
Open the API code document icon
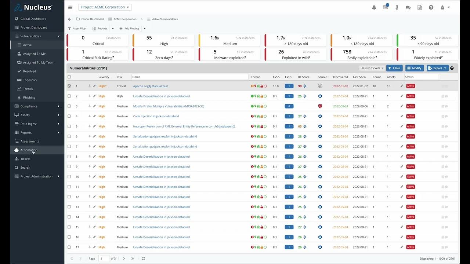(x=420, y=7)
